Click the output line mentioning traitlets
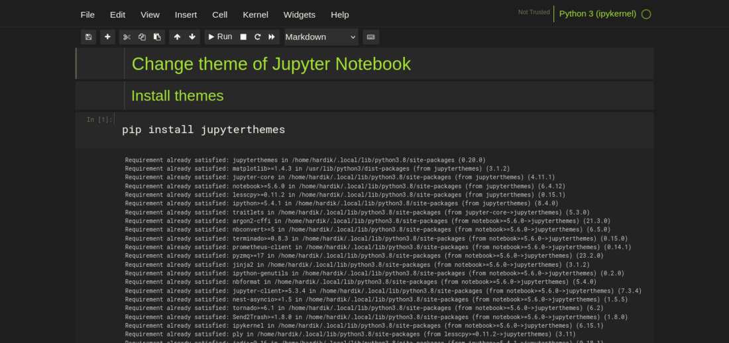Screen dimensions: 729x343 357,213
